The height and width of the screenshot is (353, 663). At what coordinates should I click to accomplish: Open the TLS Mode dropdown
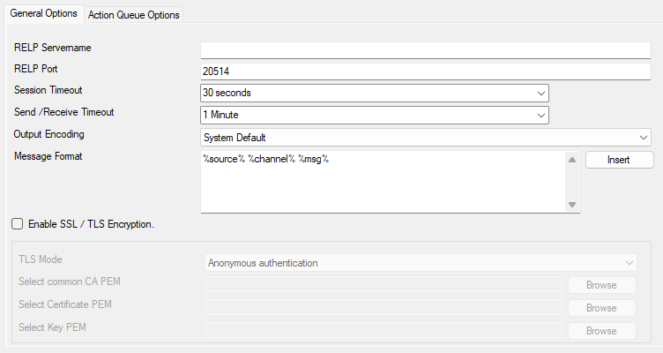[x=421, y=263]
